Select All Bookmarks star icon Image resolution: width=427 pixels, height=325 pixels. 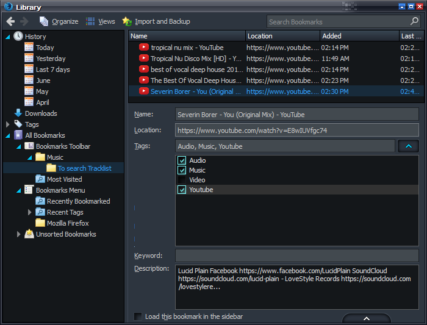18,135
